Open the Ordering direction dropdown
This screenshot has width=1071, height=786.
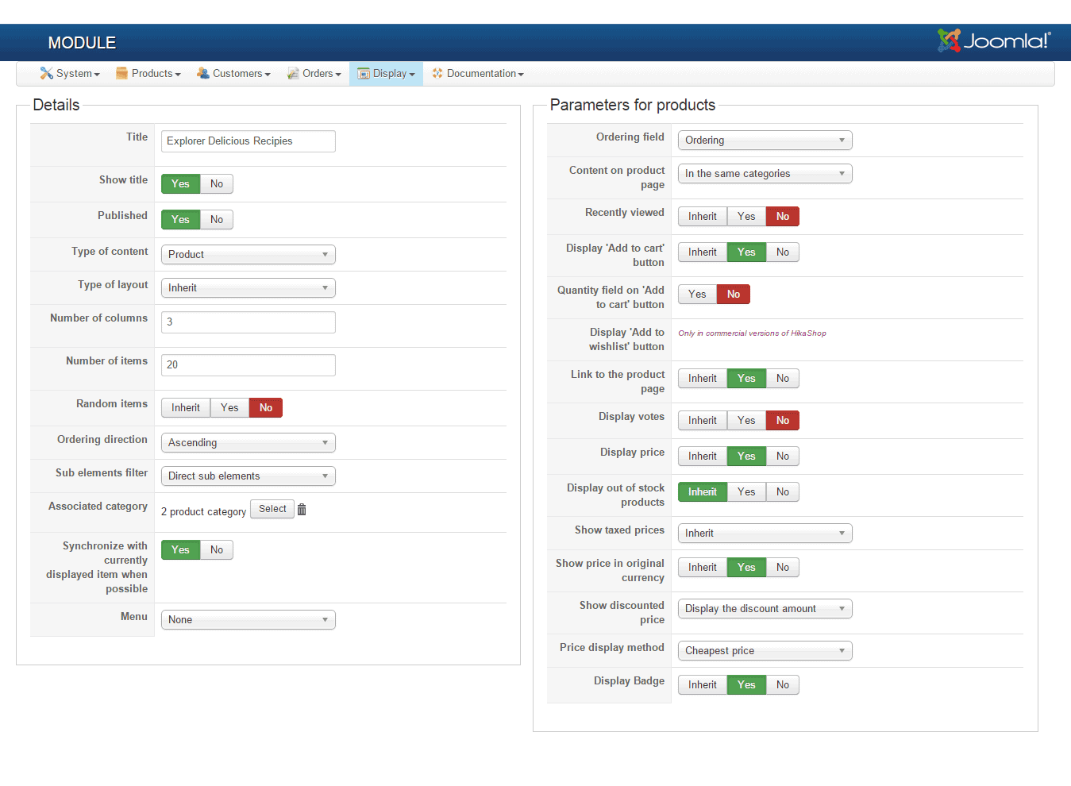pos(248,442)
